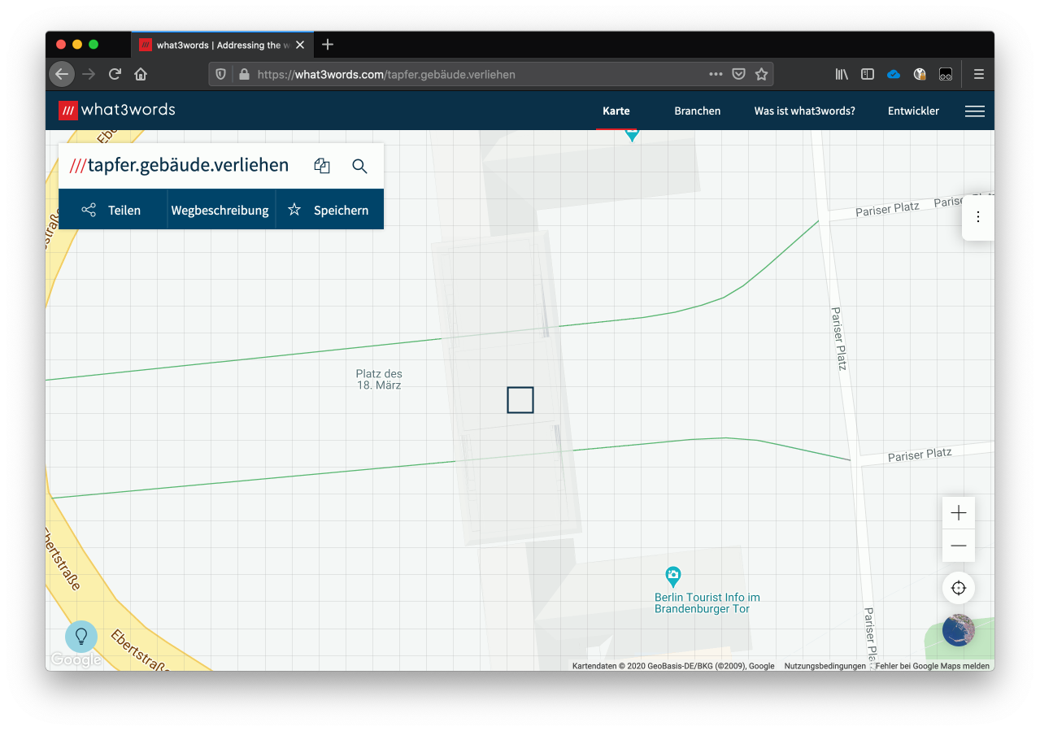The height and width of the screenshot is (731, 1040).
Task: Center map on my location
Action: point(959,588)
